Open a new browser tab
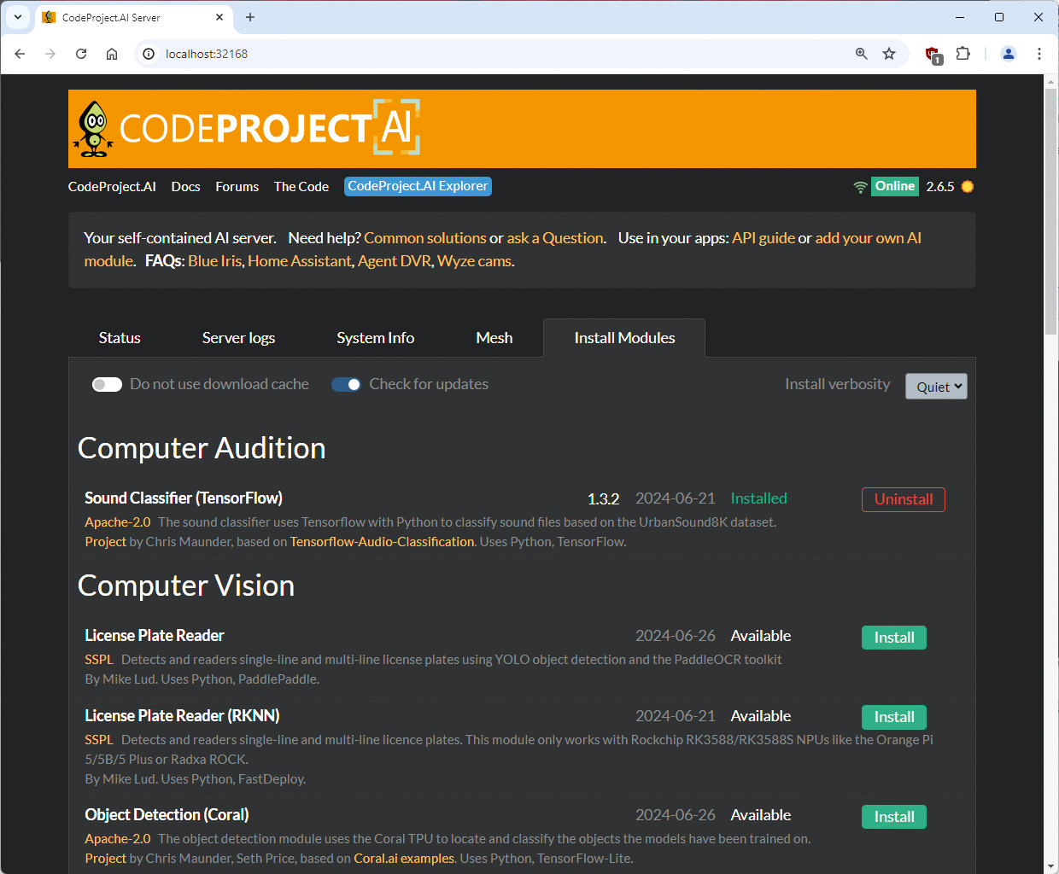 pos(250,17)
